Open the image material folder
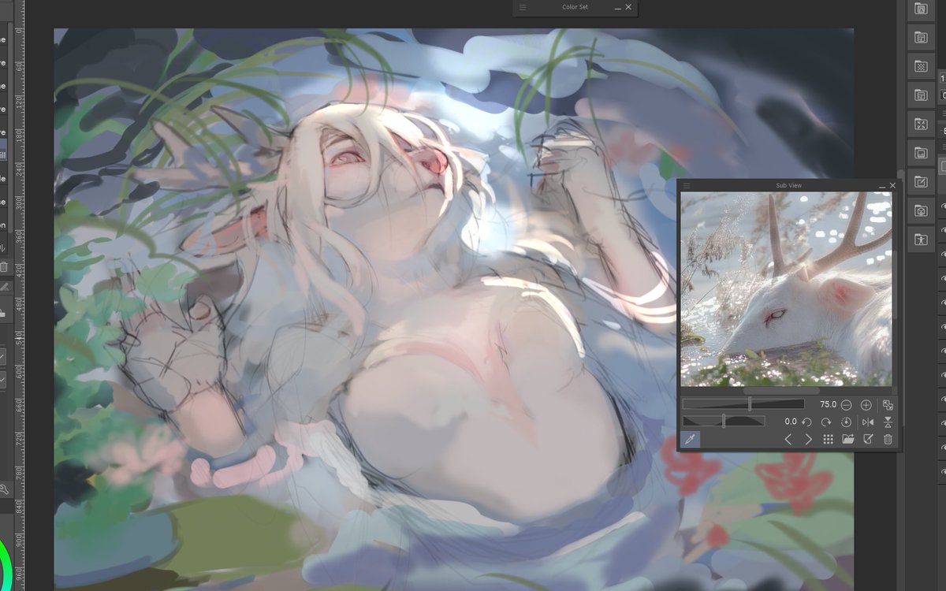This screenshot has width=946, height=591. [x=921, y=153]
